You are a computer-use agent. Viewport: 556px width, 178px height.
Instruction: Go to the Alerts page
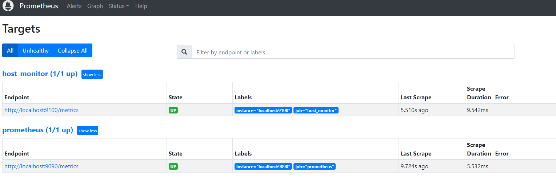pyautogui.click(x=74, y=6)
